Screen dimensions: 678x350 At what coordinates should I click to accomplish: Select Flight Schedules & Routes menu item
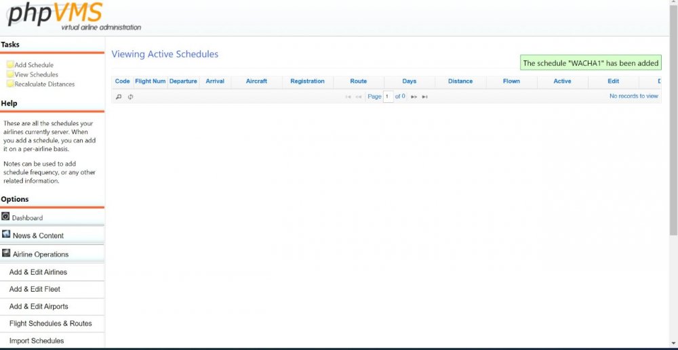(x=50, y=324)
